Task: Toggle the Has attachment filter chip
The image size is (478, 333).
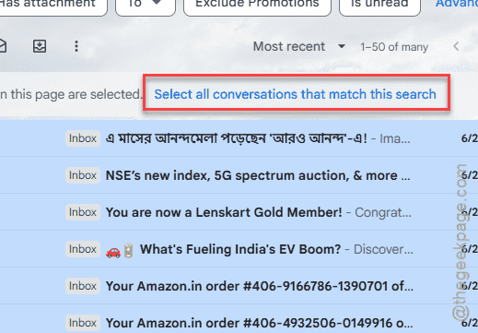Action: [52, 5]
